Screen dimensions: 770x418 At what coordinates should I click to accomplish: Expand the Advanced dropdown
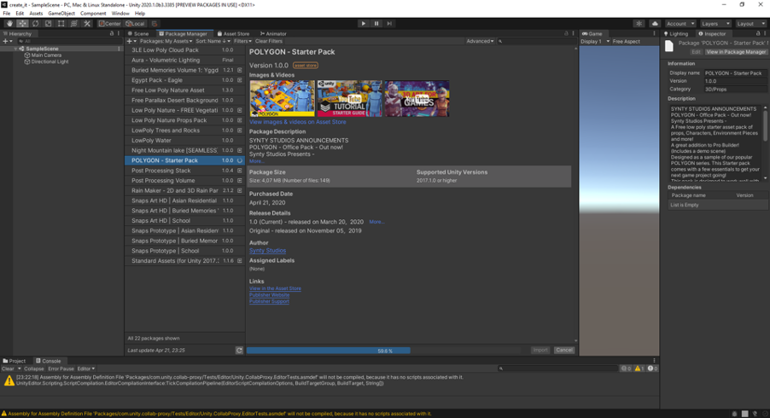pyautogui.click(x=480, y=41)
